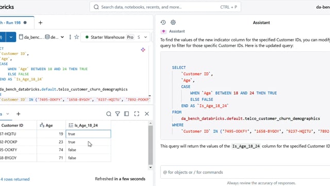This screenshot has height=186, width=330.
Task: Favorite this query with the star icon
Action: [x=77, y=37]
